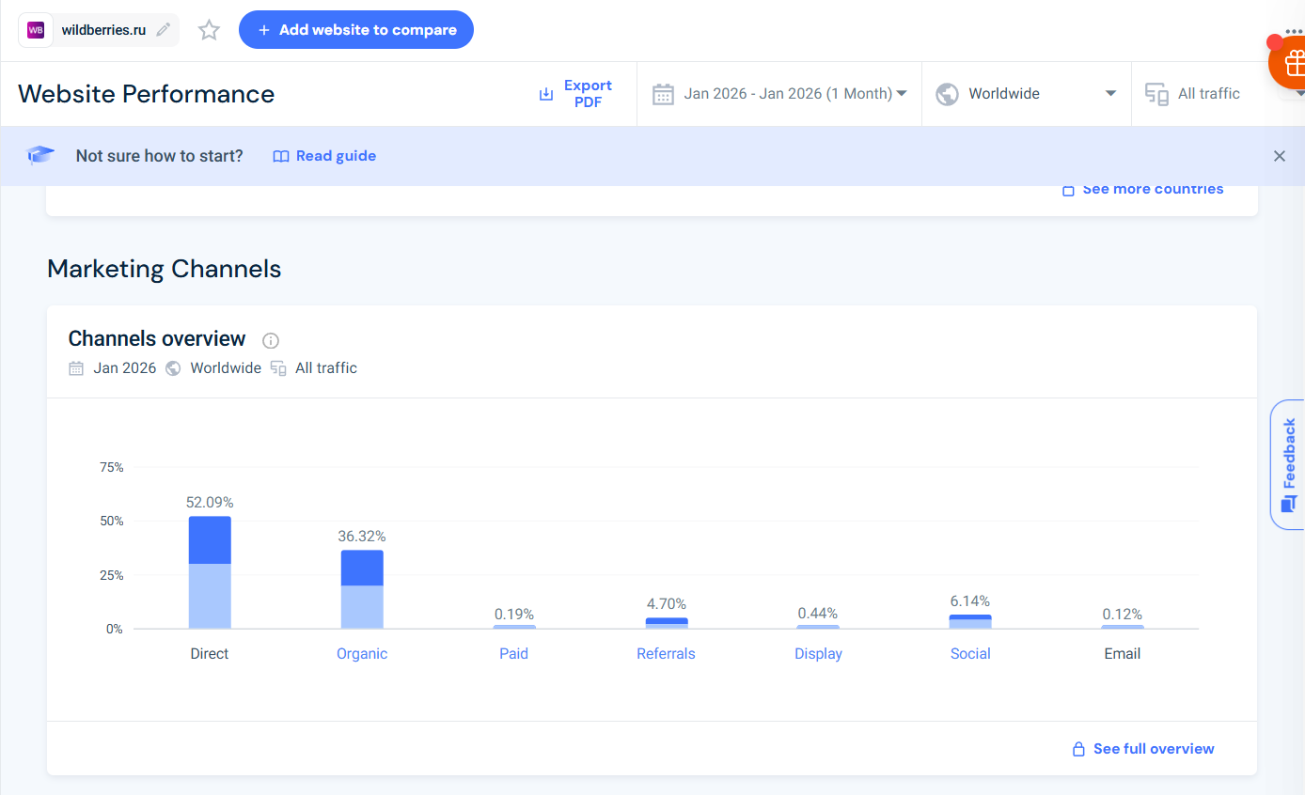
Task: Click the pencil edit icon beside wildberries.ru
Action: click(164, 30)
